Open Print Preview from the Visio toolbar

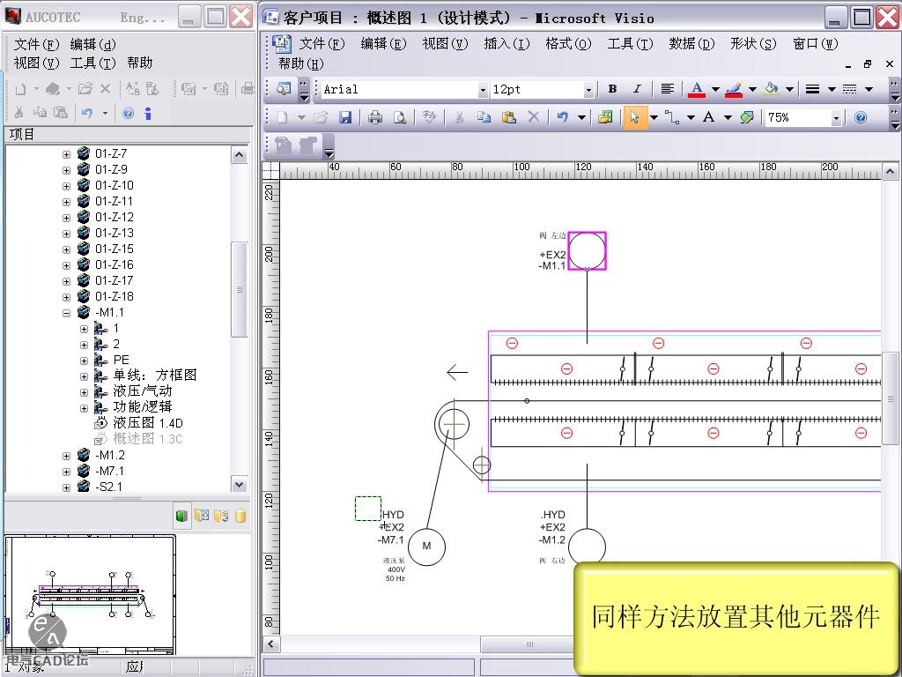tap(399, 116)
